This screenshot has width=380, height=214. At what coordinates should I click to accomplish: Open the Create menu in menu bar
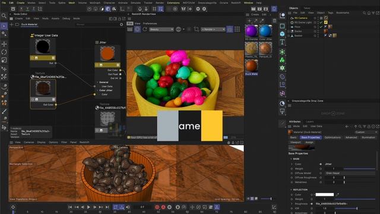pyautogui.click(x=20, y=2)
